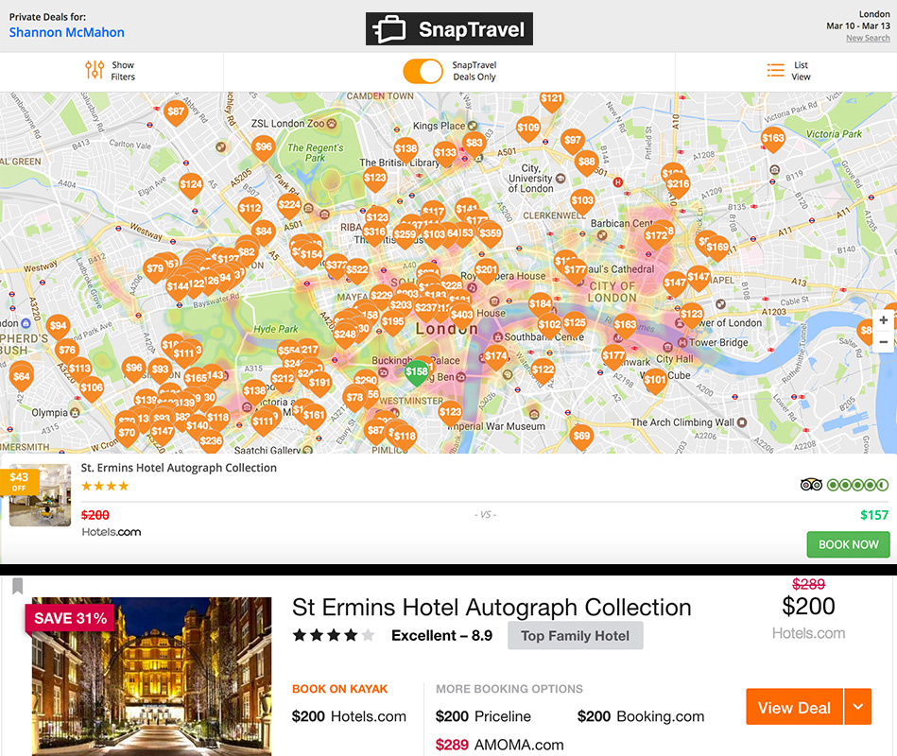Click the green $158 map pin

417,373
